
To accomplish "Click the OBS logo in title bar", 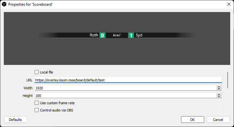I will [x=4, y=4].
